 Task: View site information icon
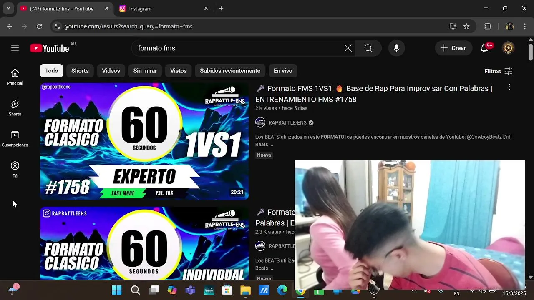click(58, 26)
